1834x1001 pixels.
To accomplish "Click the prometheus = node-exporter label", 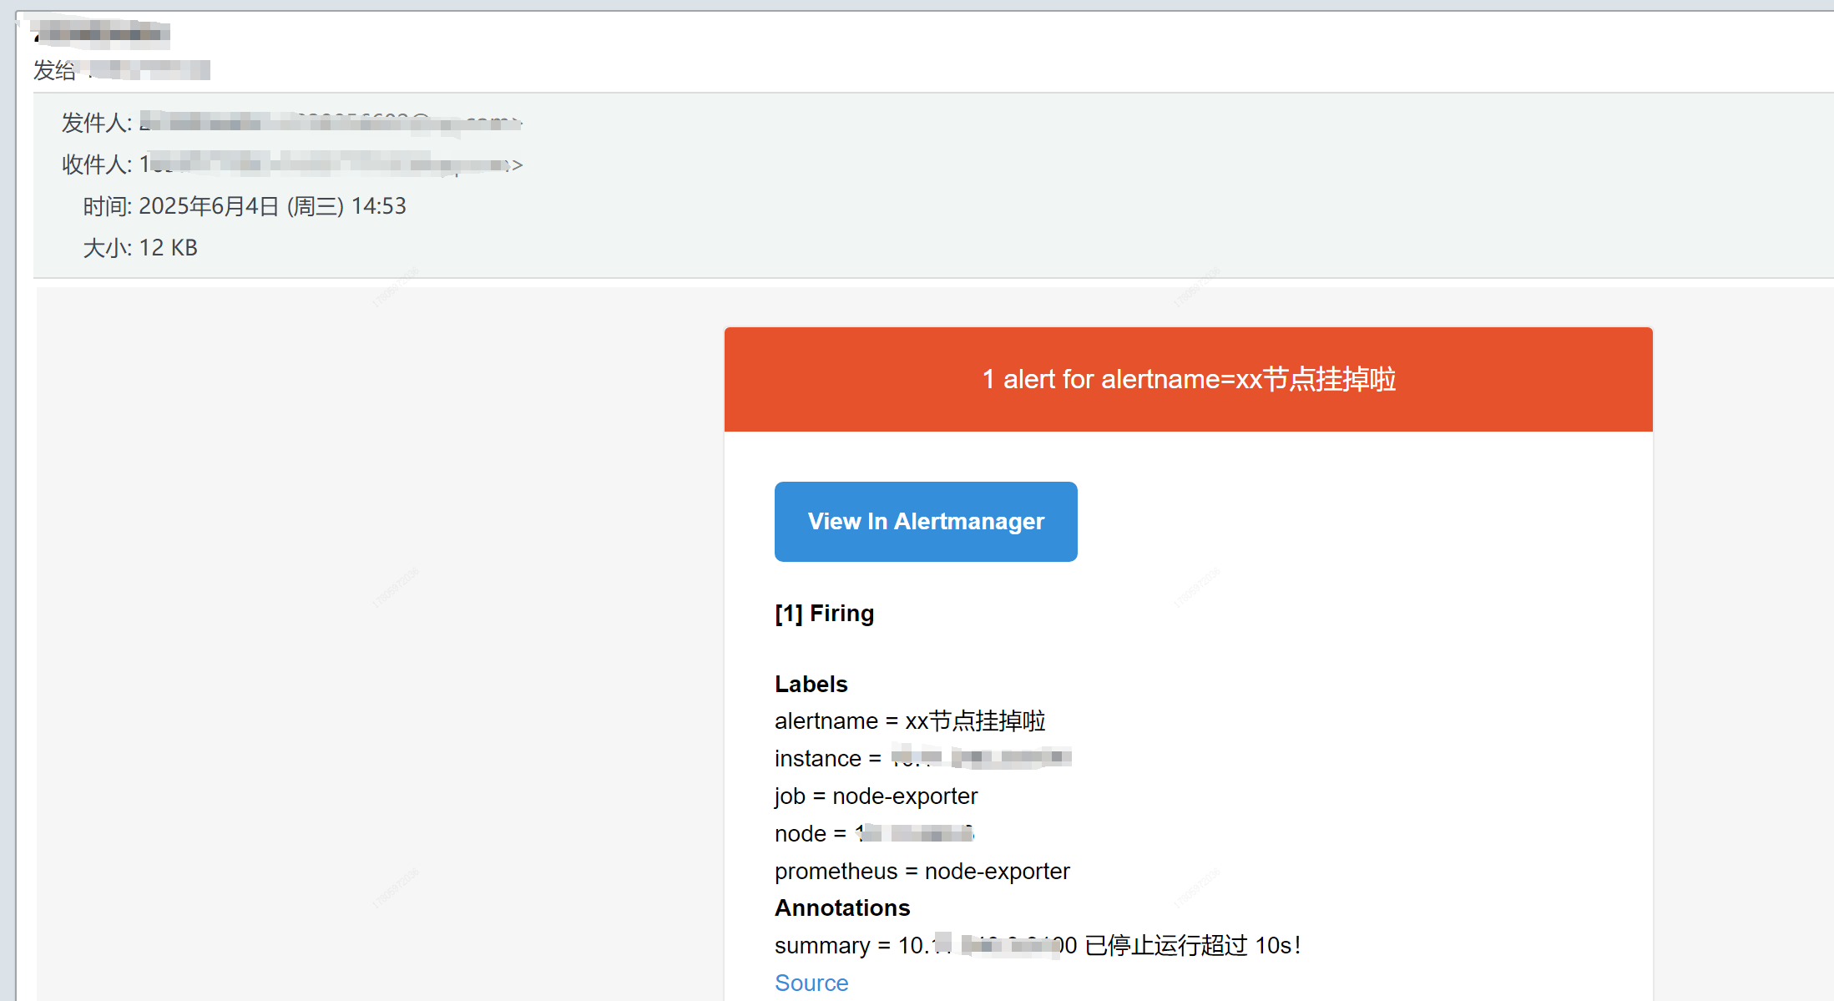I will [x=922, y=871].
